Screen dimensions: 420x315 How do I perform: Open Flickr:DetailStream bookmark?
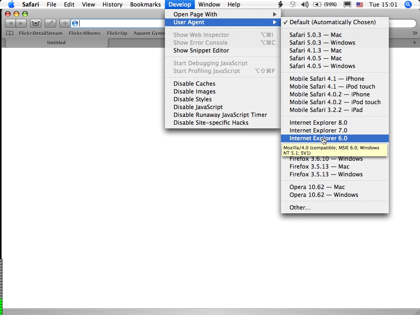click(41, 33)
